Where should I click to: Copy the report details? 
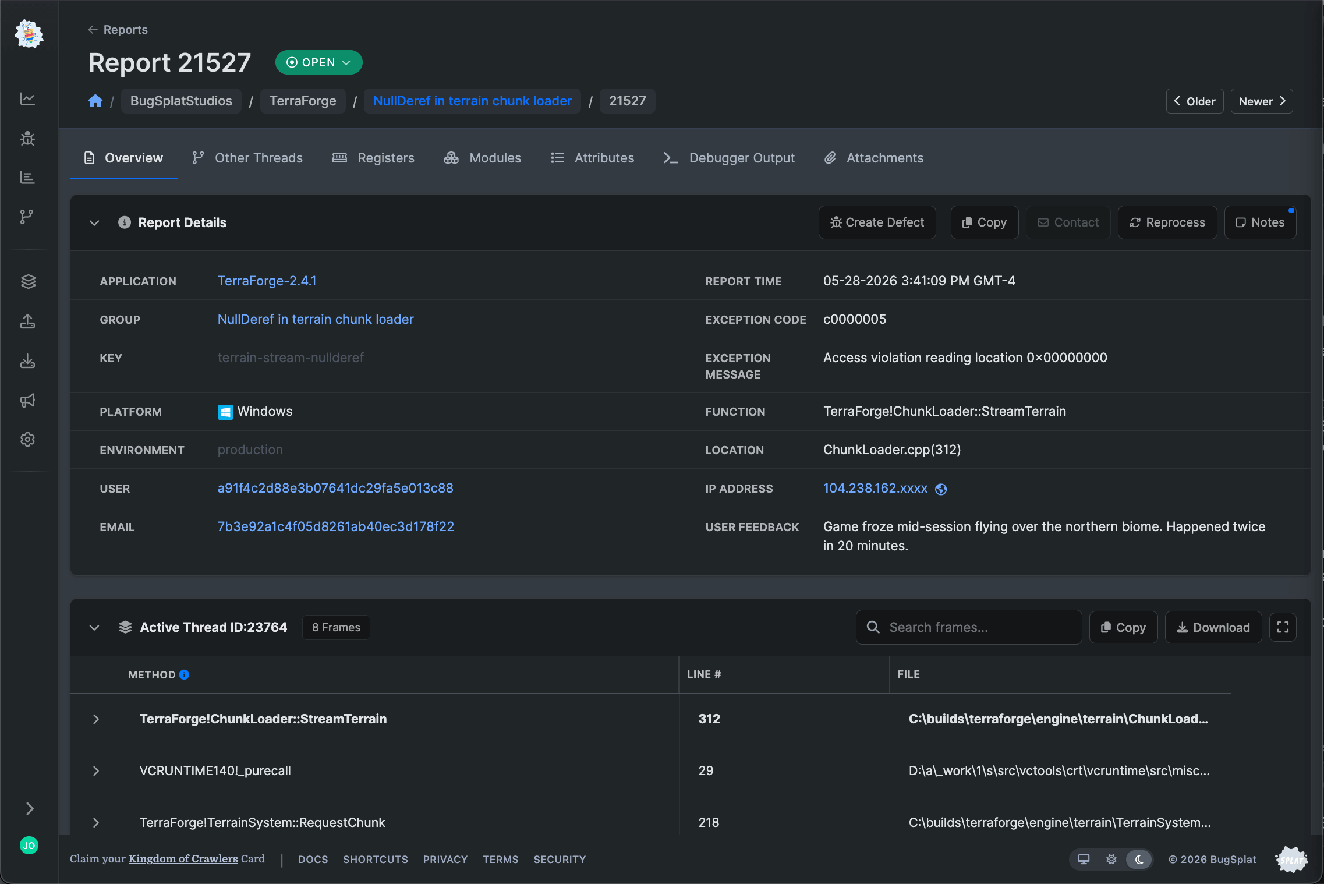984,222
